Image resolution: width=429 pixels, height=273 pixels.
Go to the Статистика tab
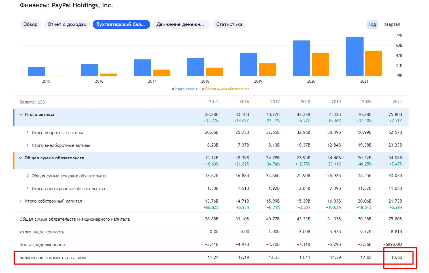point(229,24)
